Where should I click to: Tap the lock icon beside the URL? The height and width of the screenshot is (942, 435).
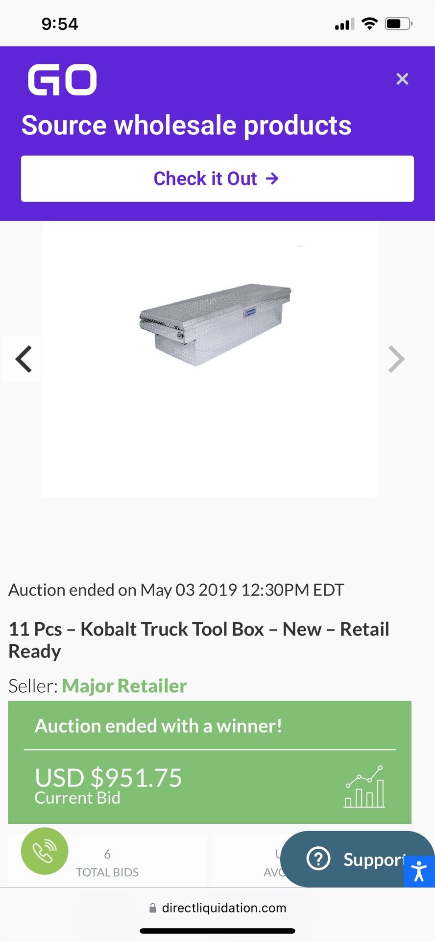[x=153, y=908]
